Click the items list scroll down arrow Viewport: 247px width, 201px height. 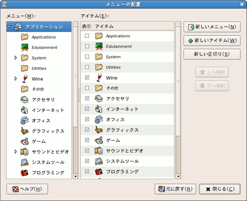(178, 176)
